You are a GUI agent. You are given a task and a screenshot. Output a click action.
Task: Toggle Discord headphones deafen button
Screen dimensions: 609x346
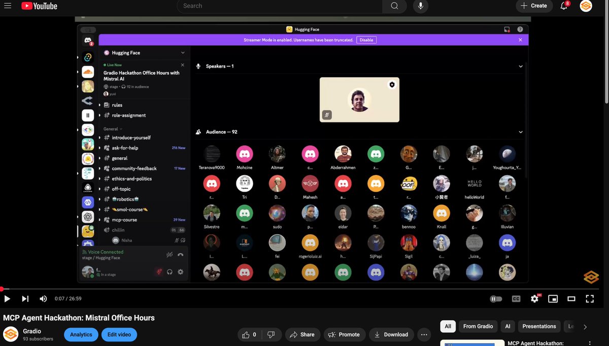click(170, 272)
